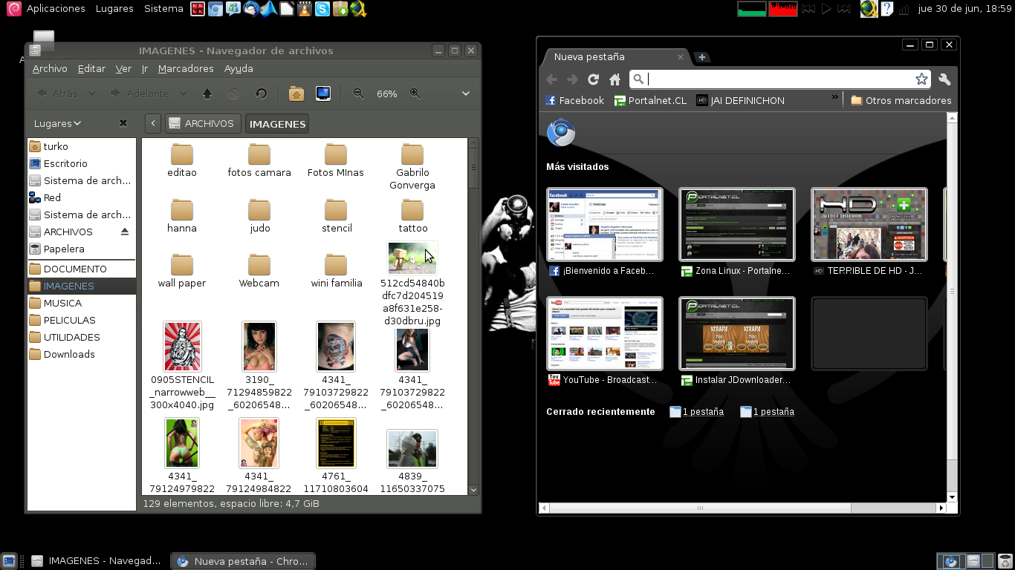Viewport: 1015px width, 570px height.
Task: Open the Adelante history dropdown arrow
Action: [184, 94]
